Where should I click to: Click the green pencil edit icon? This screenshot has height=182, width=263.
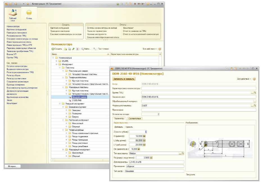[73, 49]
